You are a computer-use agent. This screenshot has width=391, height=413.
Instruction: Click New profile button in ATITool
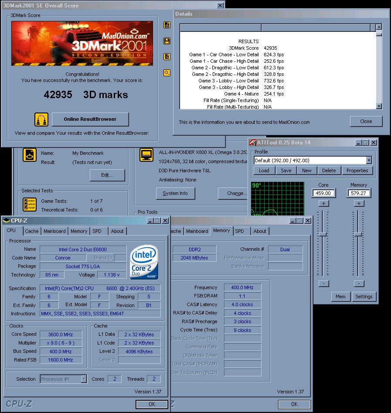click(x=307, y=171)
